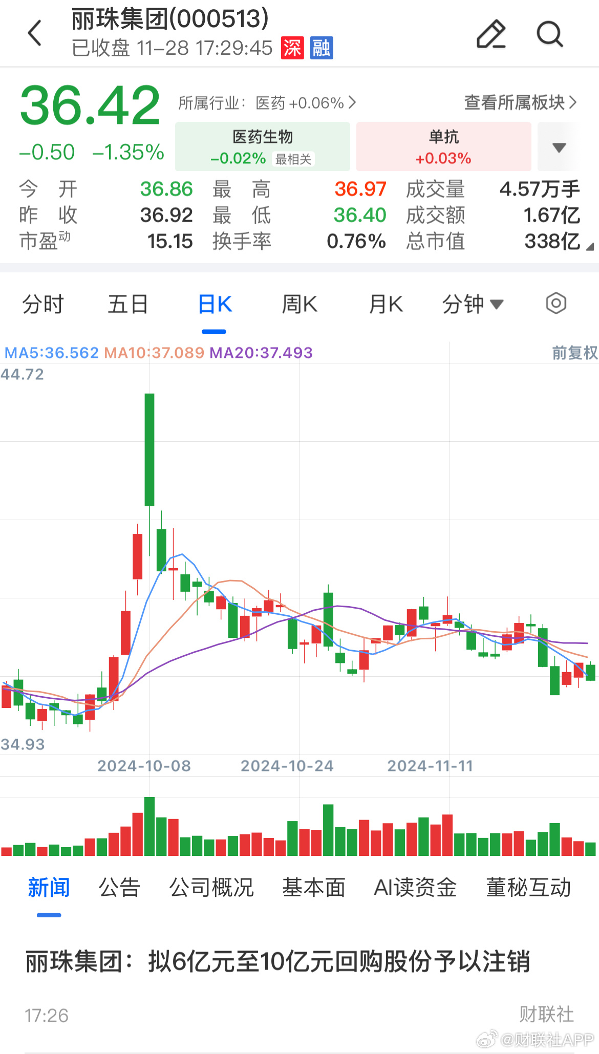Tap the 动 dynamic P/E superscript
Image resolution: width=599 pixels, height=1054 pixels.
(65, 236)
